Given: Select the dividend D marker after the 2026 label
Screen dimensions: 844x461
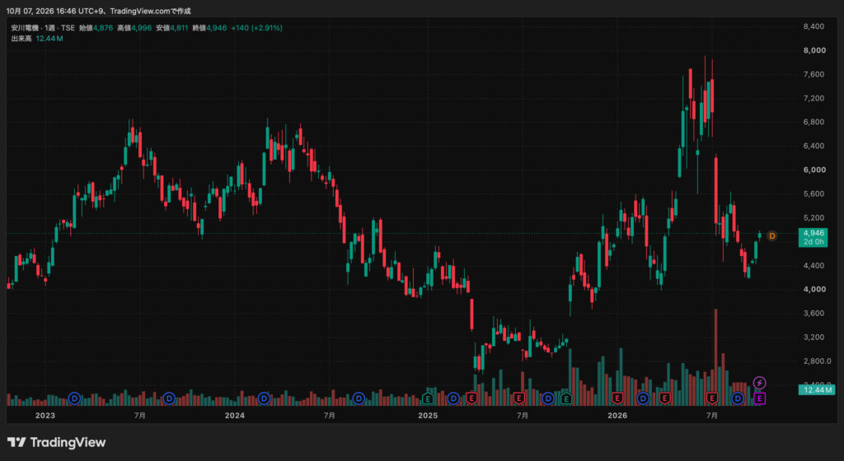Looking at the screenshot, I should tap(643, 398).
